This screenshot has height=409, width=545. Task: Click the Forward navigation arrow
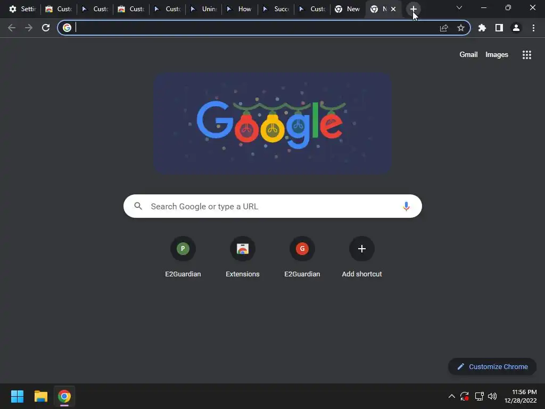click(x=29, y=28)
